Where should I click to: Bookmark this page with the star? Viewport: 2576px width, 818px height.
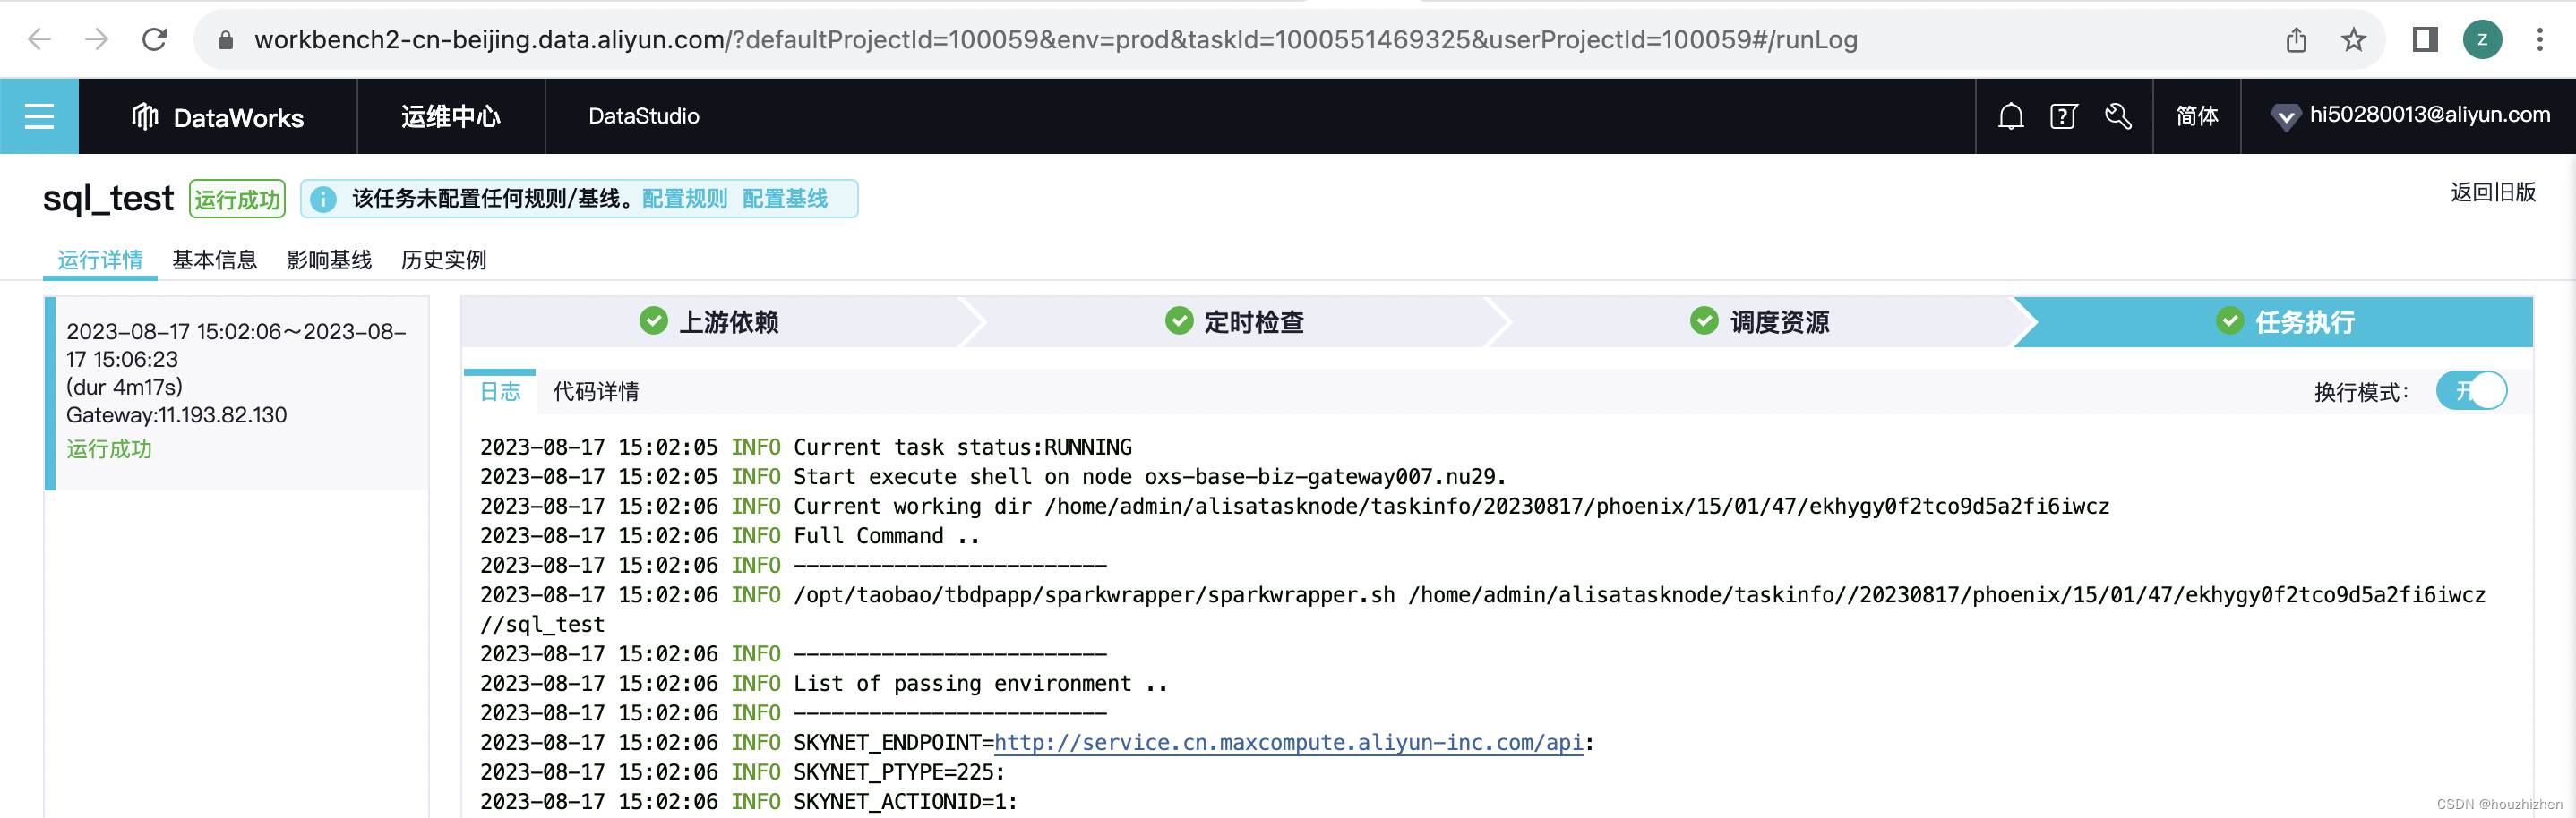pos(2353,40)
